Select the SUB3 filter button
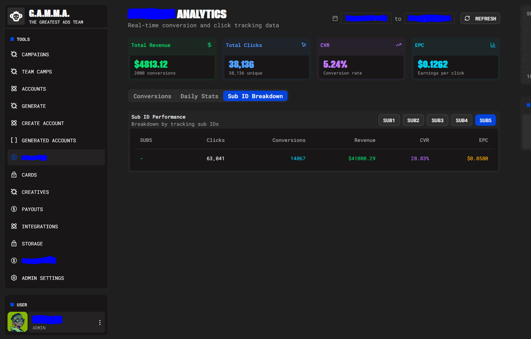Screen dimensions: 531x339 pos(437,120)
